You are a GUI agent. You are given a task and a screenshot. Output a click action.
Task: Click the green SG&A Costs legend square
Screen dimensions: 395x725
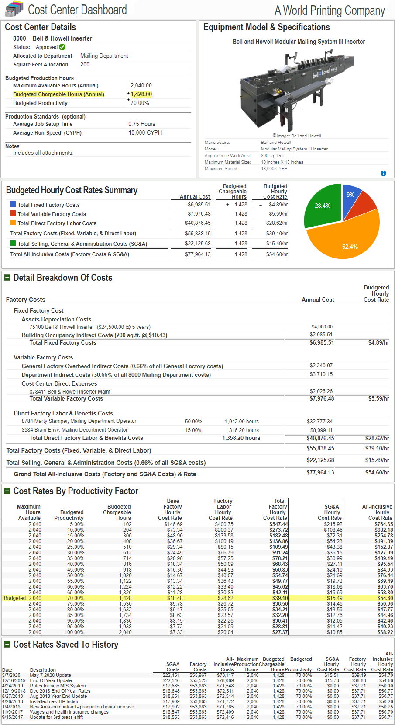13,243
